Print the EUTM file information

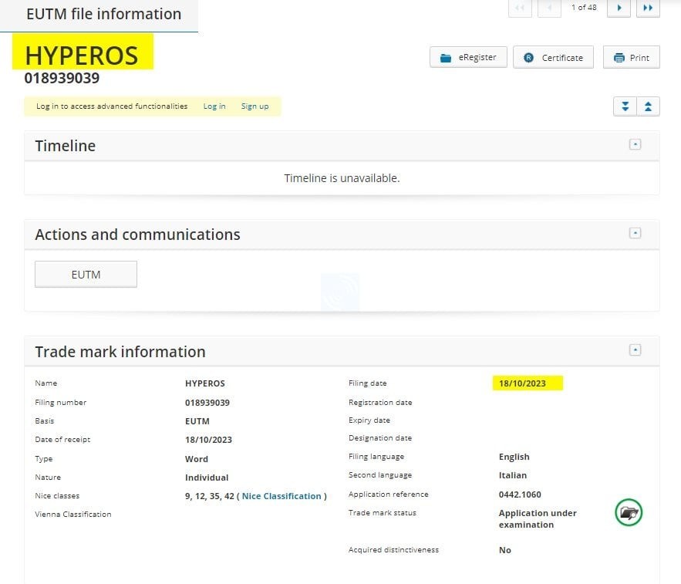point(631,58)
